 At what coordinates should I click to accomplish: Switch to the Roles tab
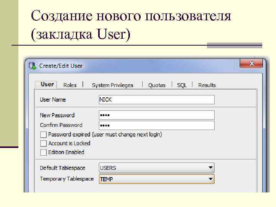(x=70, y=85)
